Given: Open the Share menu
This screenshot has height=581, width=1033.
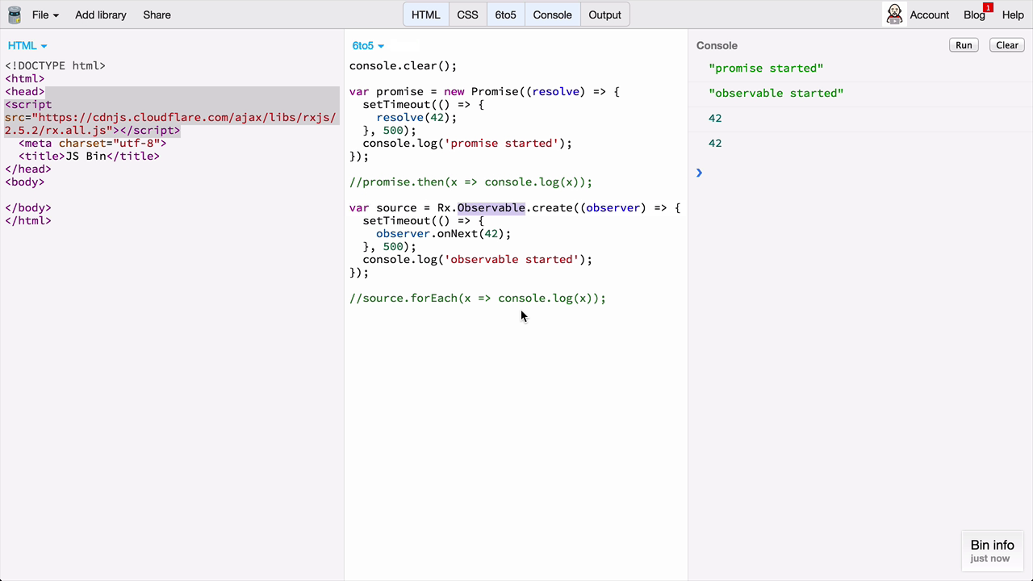Looking at the screenshot, I should coord(157,15).
